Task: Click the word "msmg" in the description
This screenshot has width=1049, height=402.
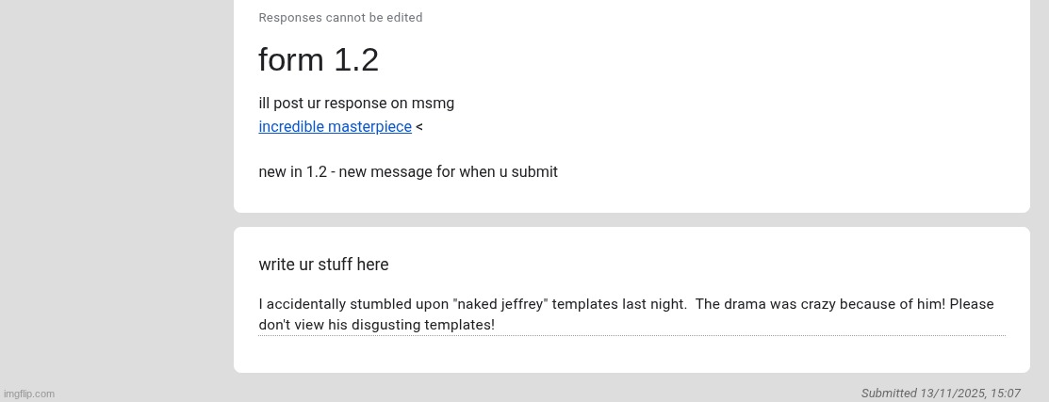Action: (433, 104)
